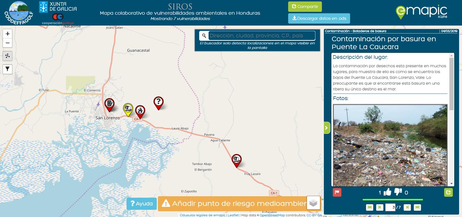Click the search magnifier icon
The image size is (462, 217).
pyautogui.click(x=204, y=36)
